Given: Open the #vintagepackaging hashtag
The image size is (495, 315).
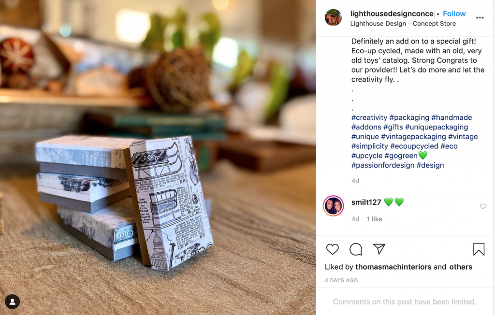Looking at the screenshot, I should coord(413,137).
